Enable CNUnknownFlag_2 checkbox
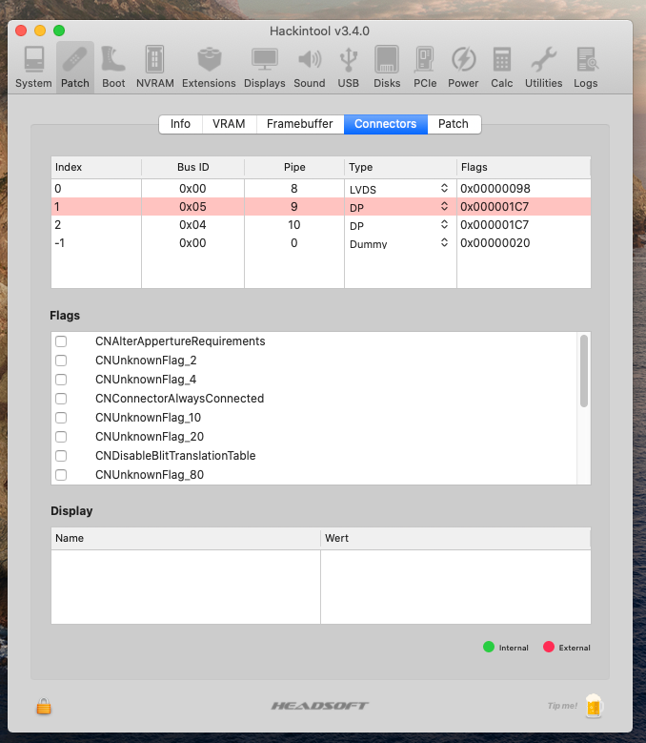 (61, 361)
